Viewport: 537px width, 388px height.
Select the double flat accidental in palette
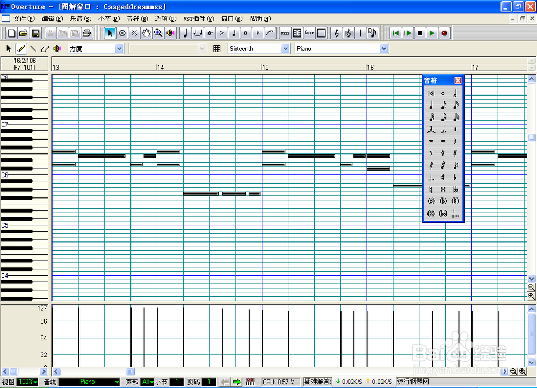tap(455, 189)
